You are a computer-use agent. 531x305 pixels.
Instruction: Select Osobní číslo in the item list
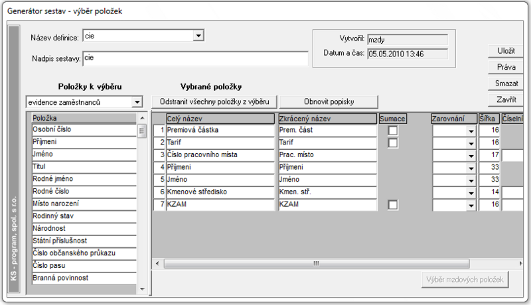click(84, 129)
